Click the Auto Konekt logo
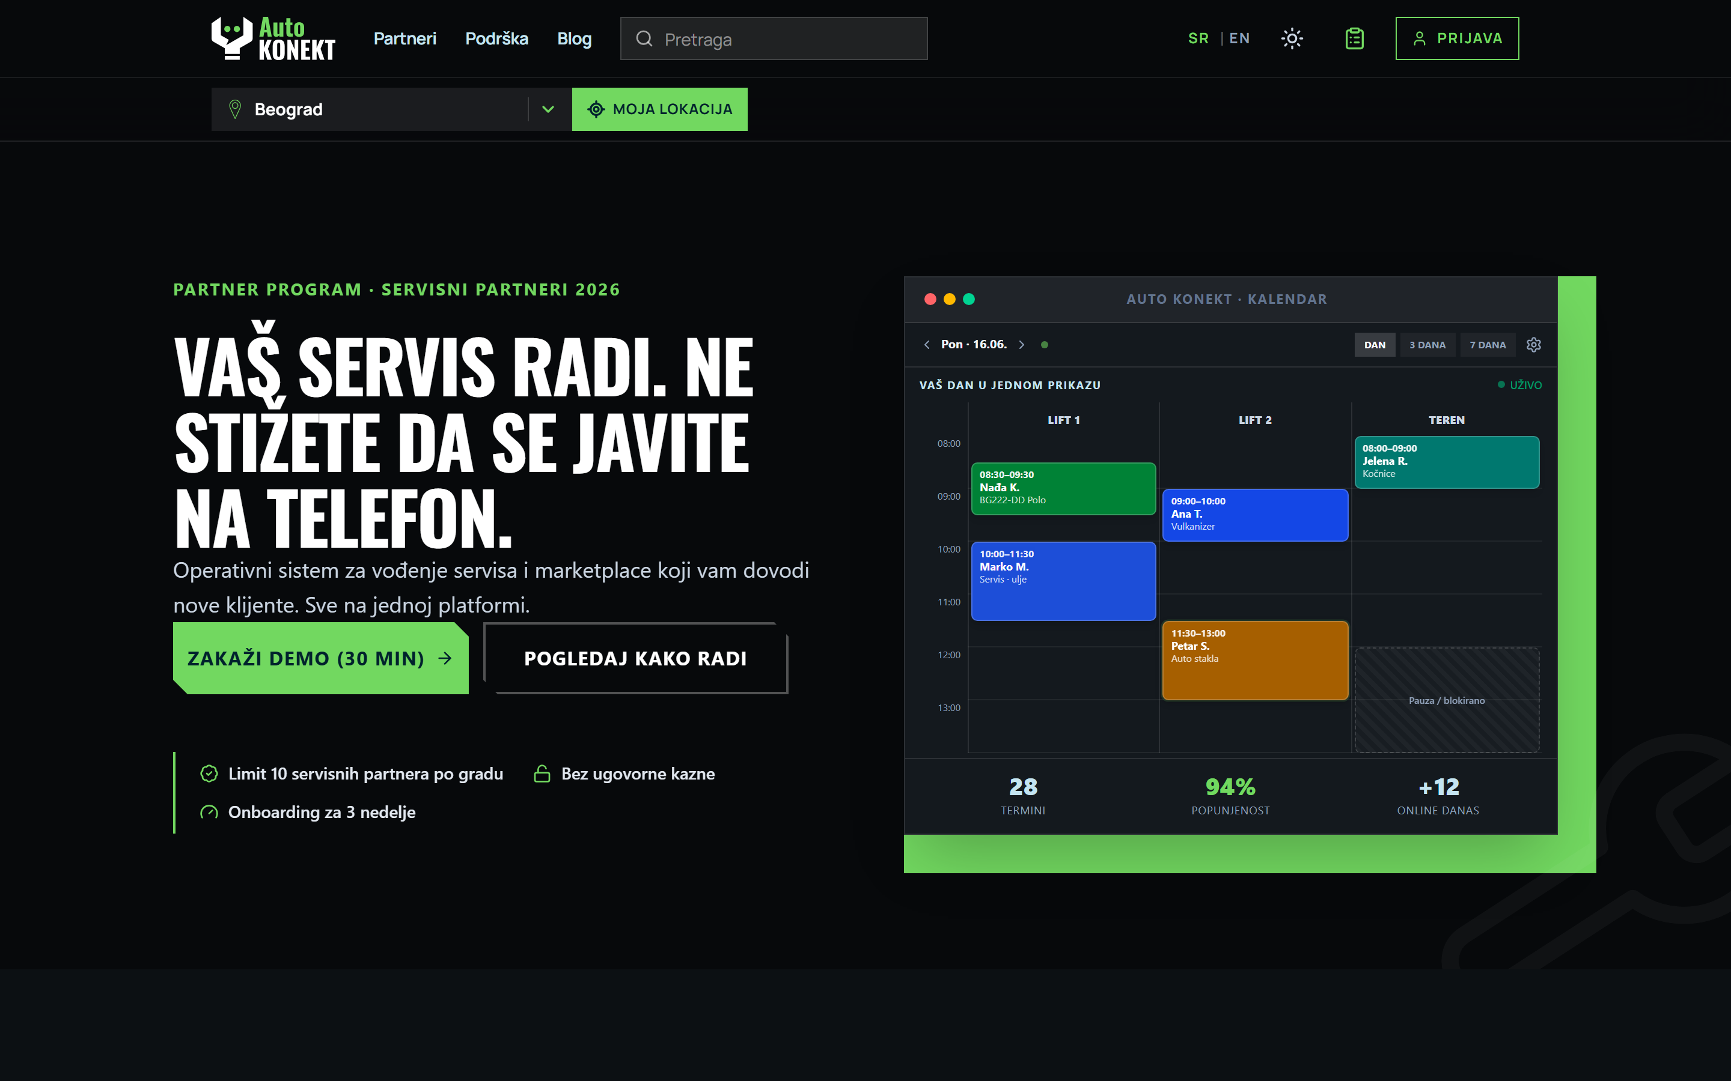Screen dimensions: 1731x1081 (273, 38)
